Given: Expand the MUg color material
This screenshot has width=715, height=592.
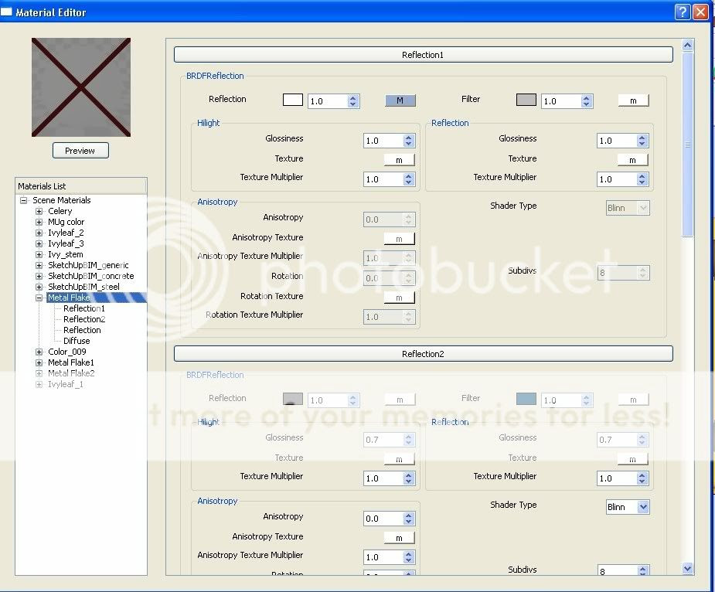Looking at the screenshot, I should [39, 222].
